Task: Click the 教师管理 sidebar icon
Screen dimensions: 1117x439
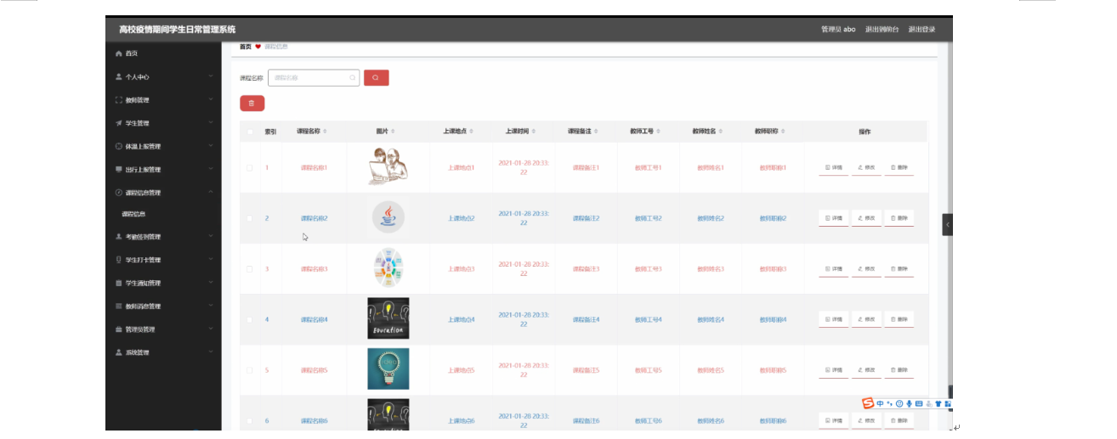Action: 119,100
